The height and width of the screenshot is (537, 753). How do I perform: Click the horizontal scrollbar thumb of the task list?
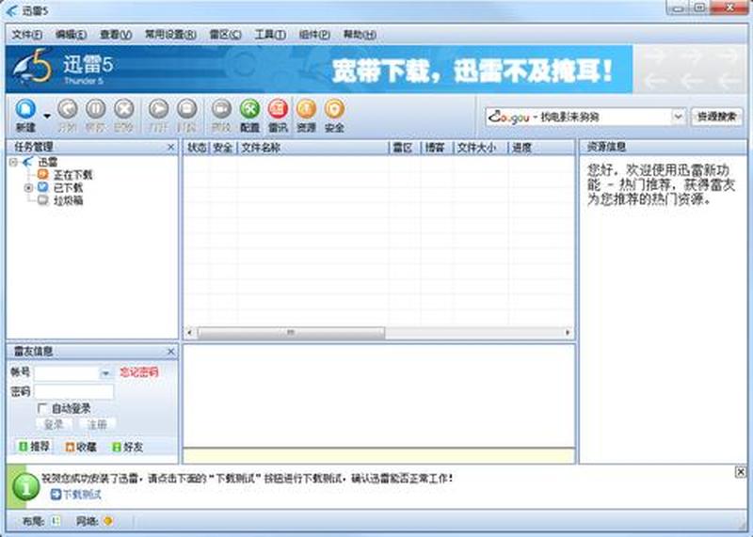291,332
